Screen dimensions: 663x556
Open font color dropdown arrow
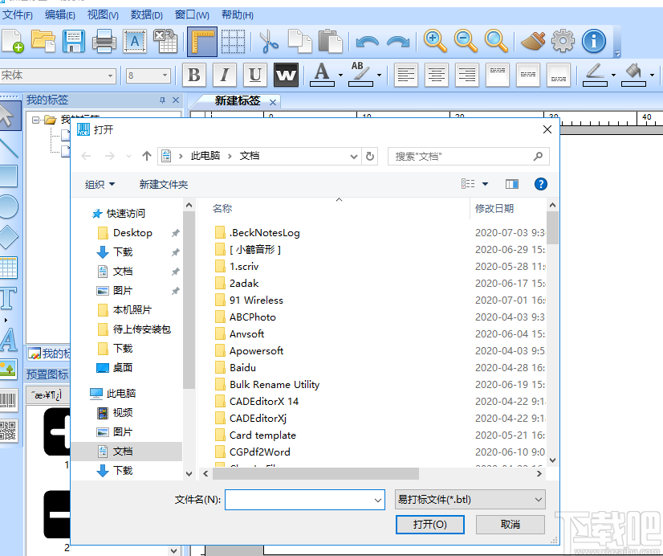[341, 76]
